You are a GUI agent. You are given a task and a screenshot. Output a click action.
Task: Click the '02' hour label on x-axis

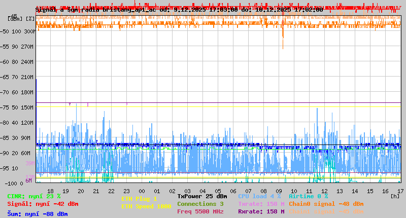pyautogui.click(x=172, y=191)
